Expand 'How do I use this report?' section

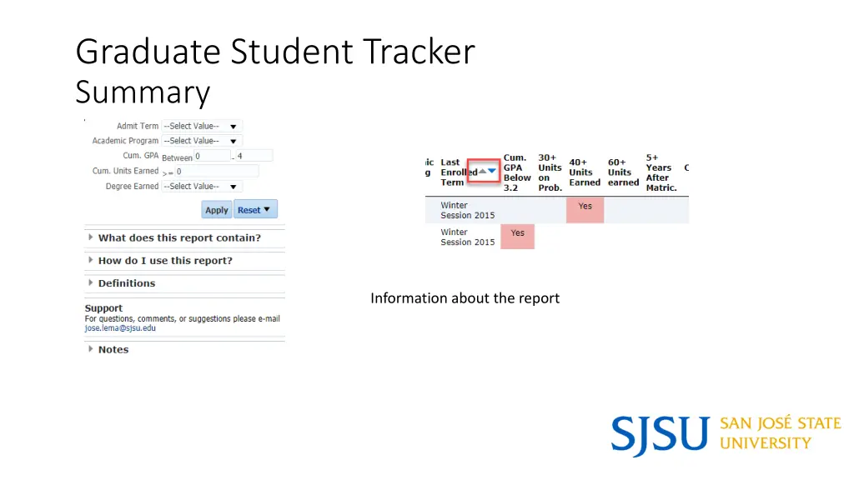[165, 261]
